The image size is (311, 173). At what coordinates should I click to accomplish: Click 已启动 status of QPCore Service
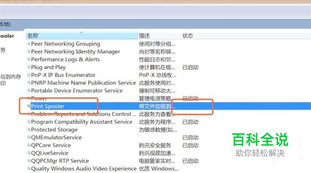tap(190, 145)
